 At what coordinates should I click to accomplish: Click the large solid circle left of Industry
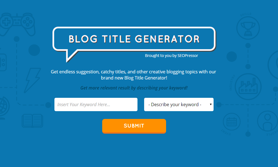click(x=232, y=57)
